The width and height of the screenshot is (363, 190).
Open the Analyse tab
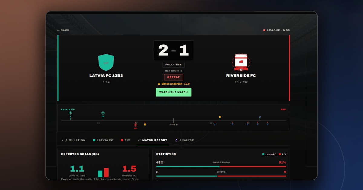pos(185,140)
